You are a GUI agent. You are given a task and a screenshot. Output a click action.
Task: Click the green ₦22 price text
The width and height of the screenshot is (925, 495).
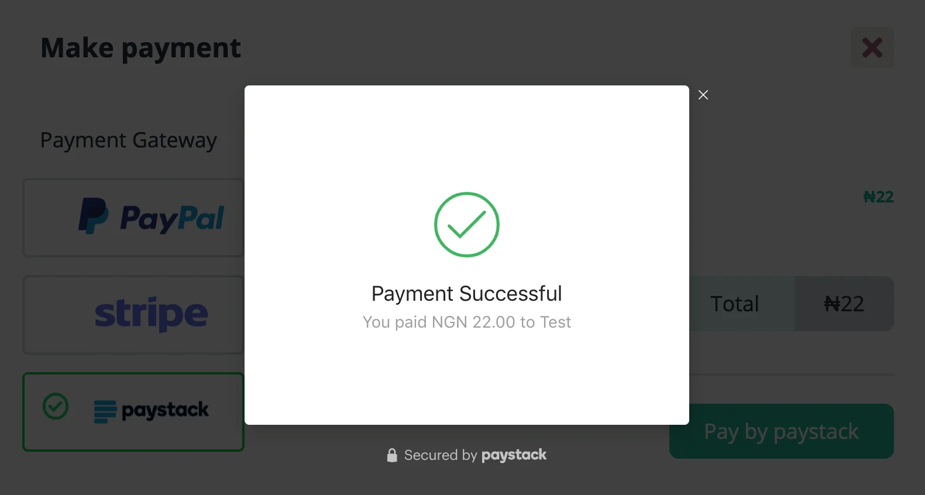(878, 197)
